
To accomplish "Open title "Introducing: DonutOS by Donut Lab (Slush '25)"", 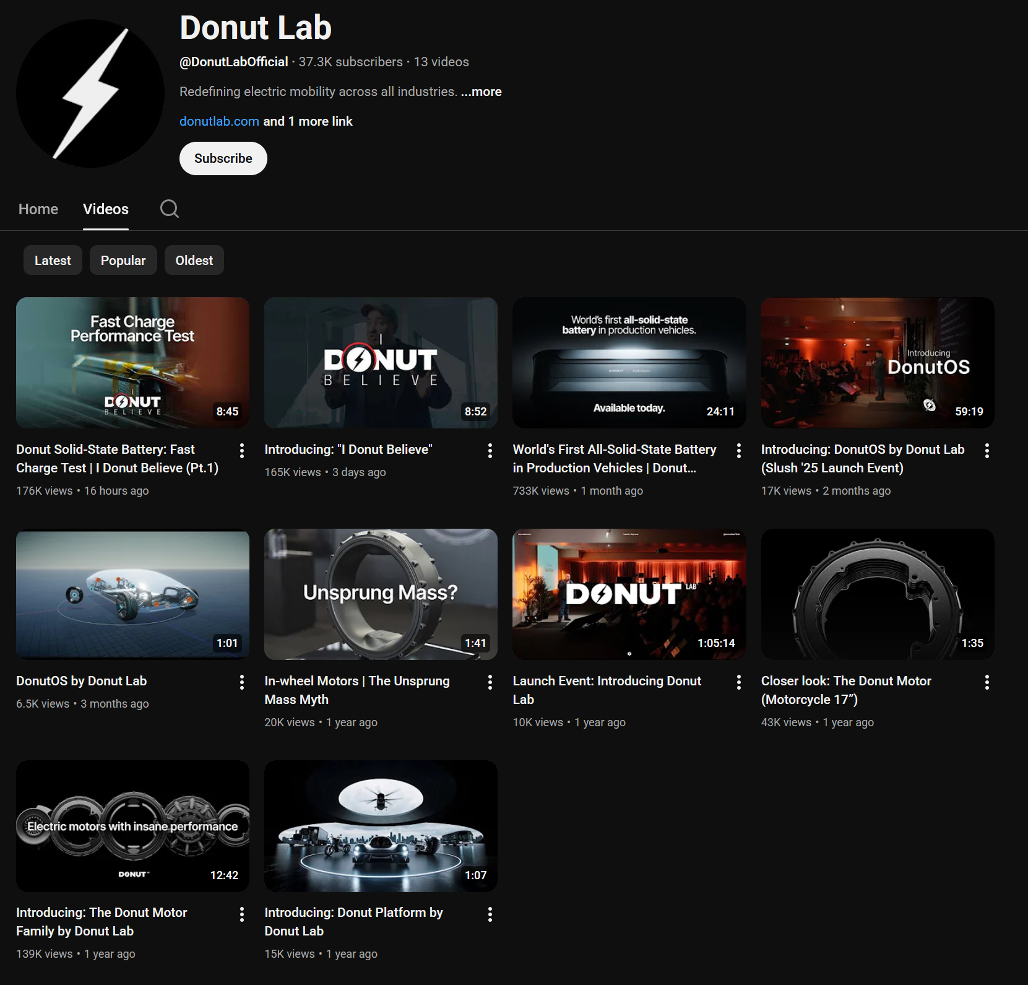I will [863, 459].
